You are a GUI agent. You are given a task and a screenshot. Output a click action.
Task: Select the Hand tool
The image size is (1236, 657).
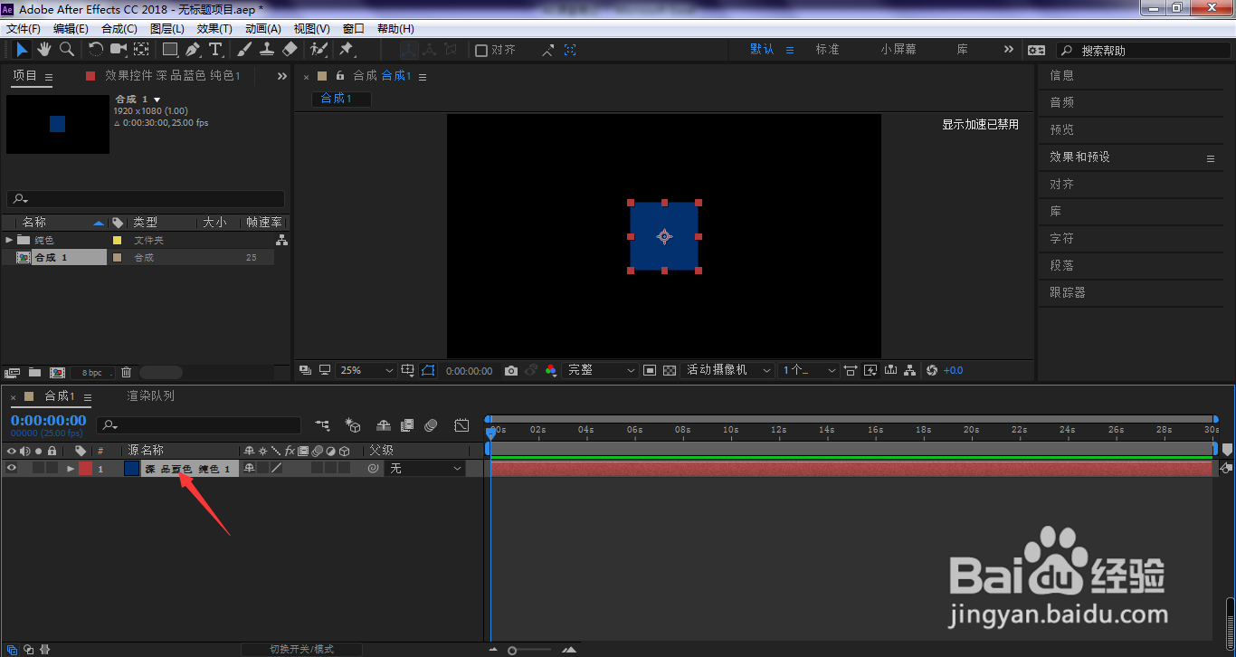(x=44, y=50)
